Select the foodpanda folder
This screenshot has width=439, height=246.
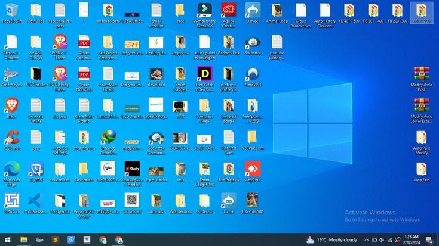coord(60,204)
